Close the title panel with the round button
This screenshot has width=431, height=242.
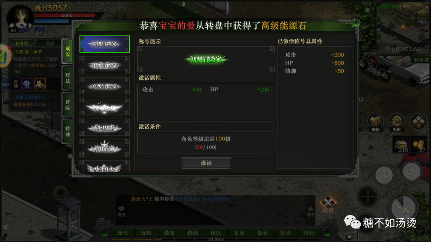point(356,22)
